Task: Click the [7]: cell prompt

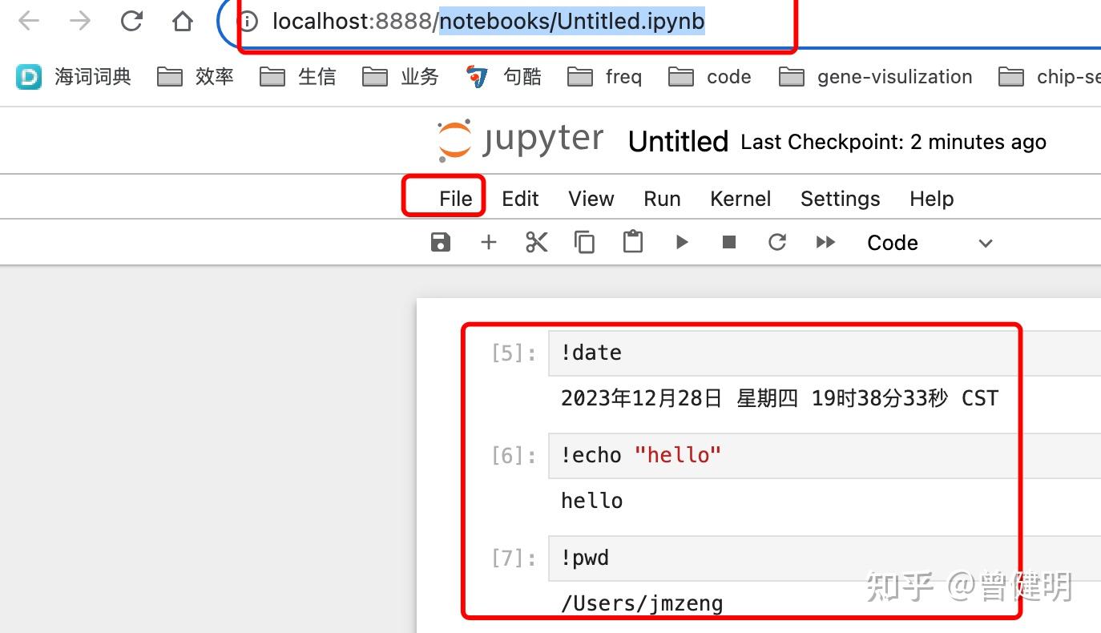Action: 514,558
